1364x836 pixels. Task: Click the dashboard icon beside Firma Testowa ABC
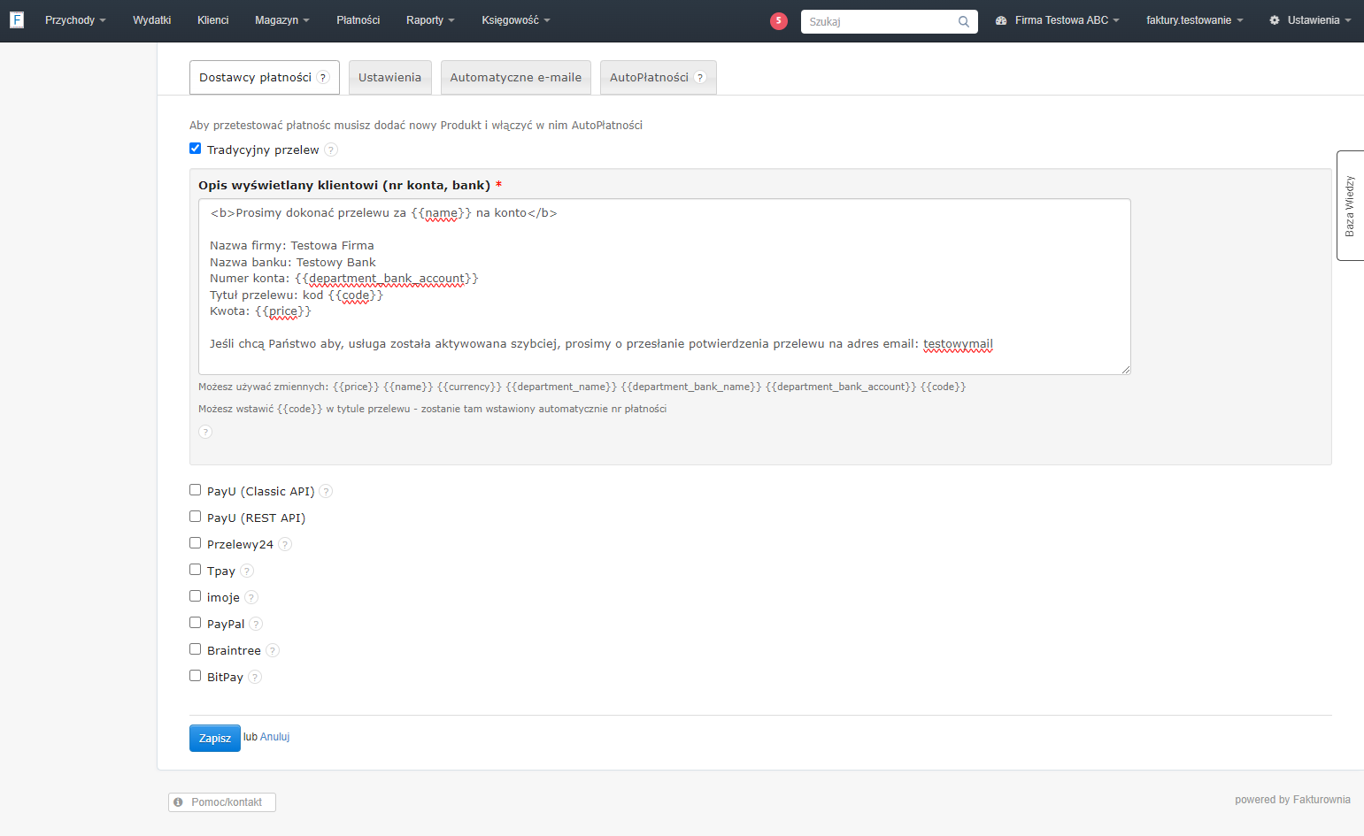coord(1001,20)
